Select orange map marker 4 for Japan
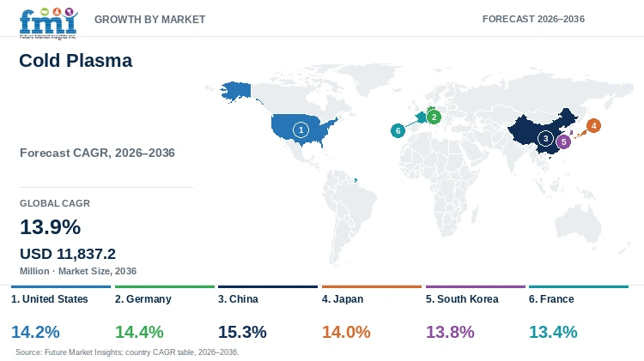 (x=593, y=125)
